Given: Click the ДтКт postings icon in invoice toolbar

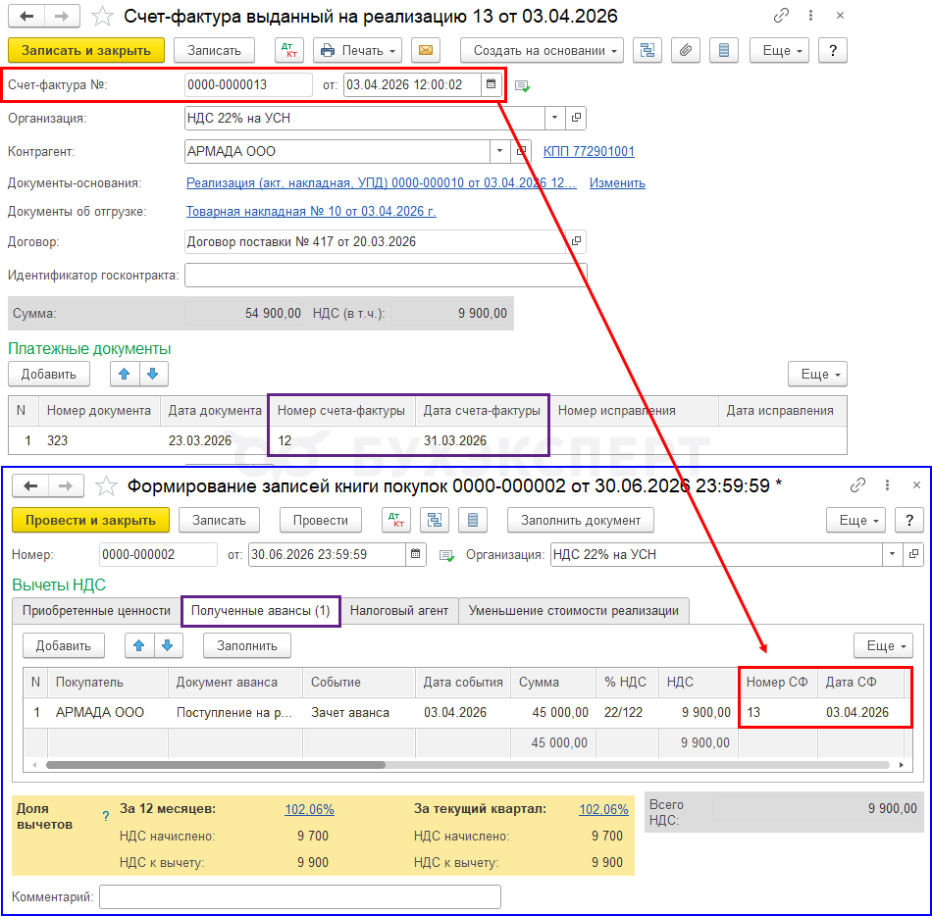Looking at the screenshot, I should click(289, 51).
